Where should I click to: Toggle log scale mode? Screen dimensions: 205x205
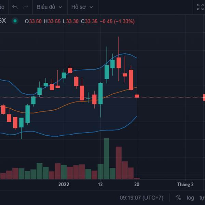pyautogui.click(x=190, y=198)
